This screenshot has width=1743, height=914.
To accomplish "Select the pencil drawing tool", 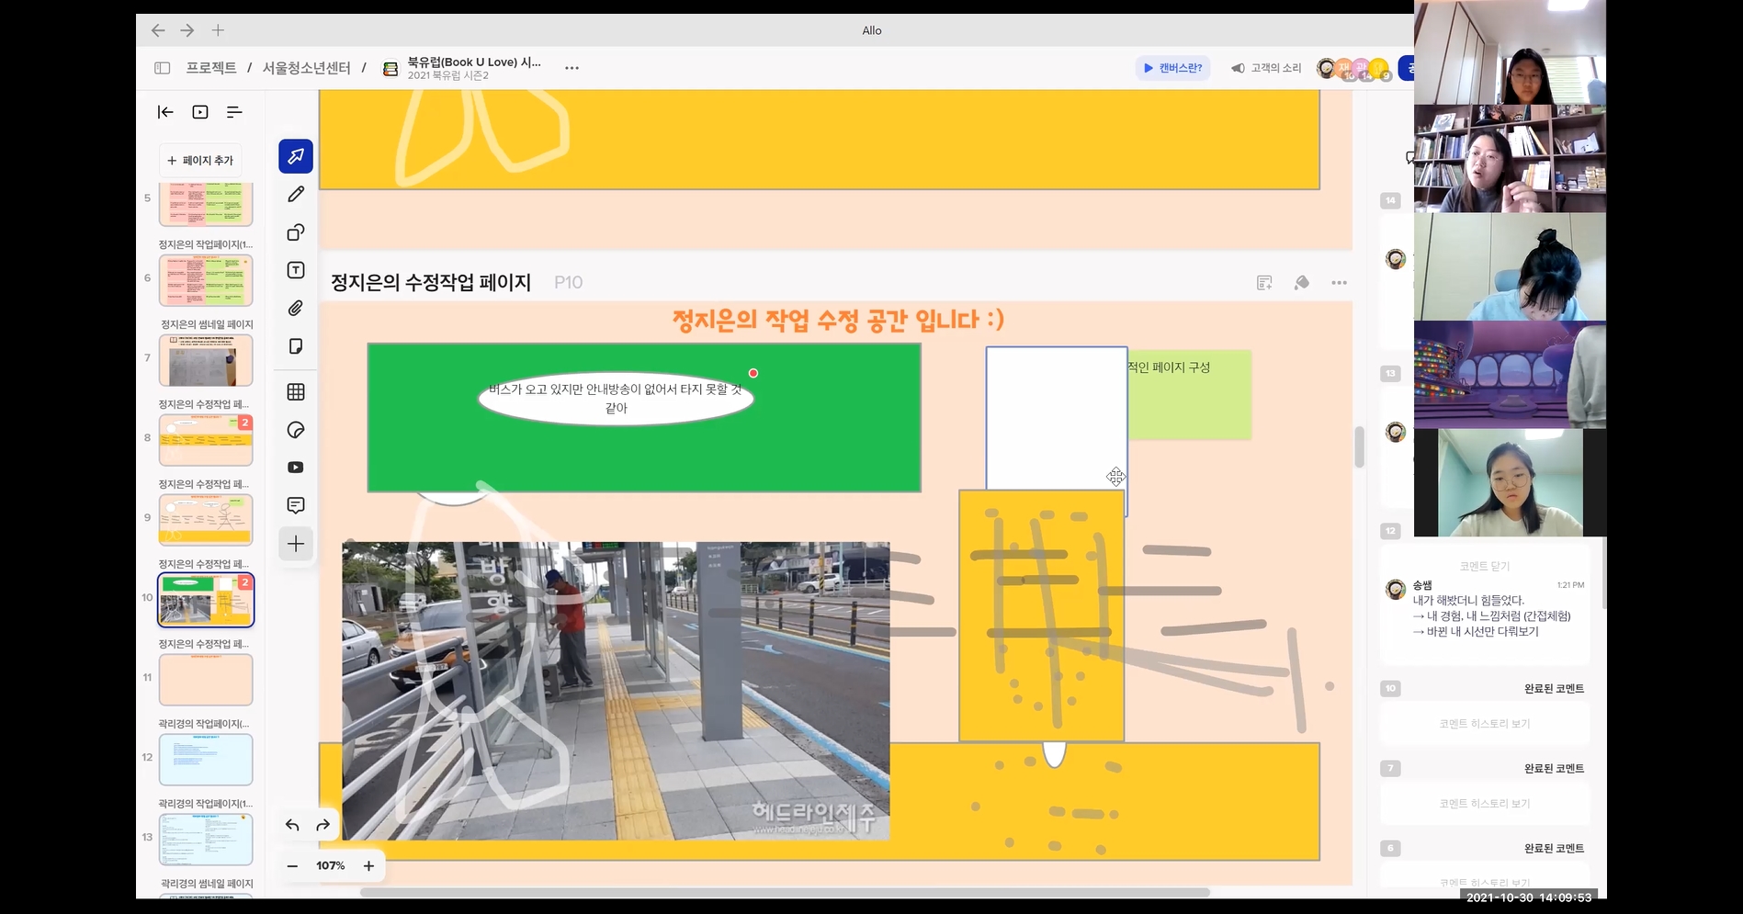I will 296,195.
